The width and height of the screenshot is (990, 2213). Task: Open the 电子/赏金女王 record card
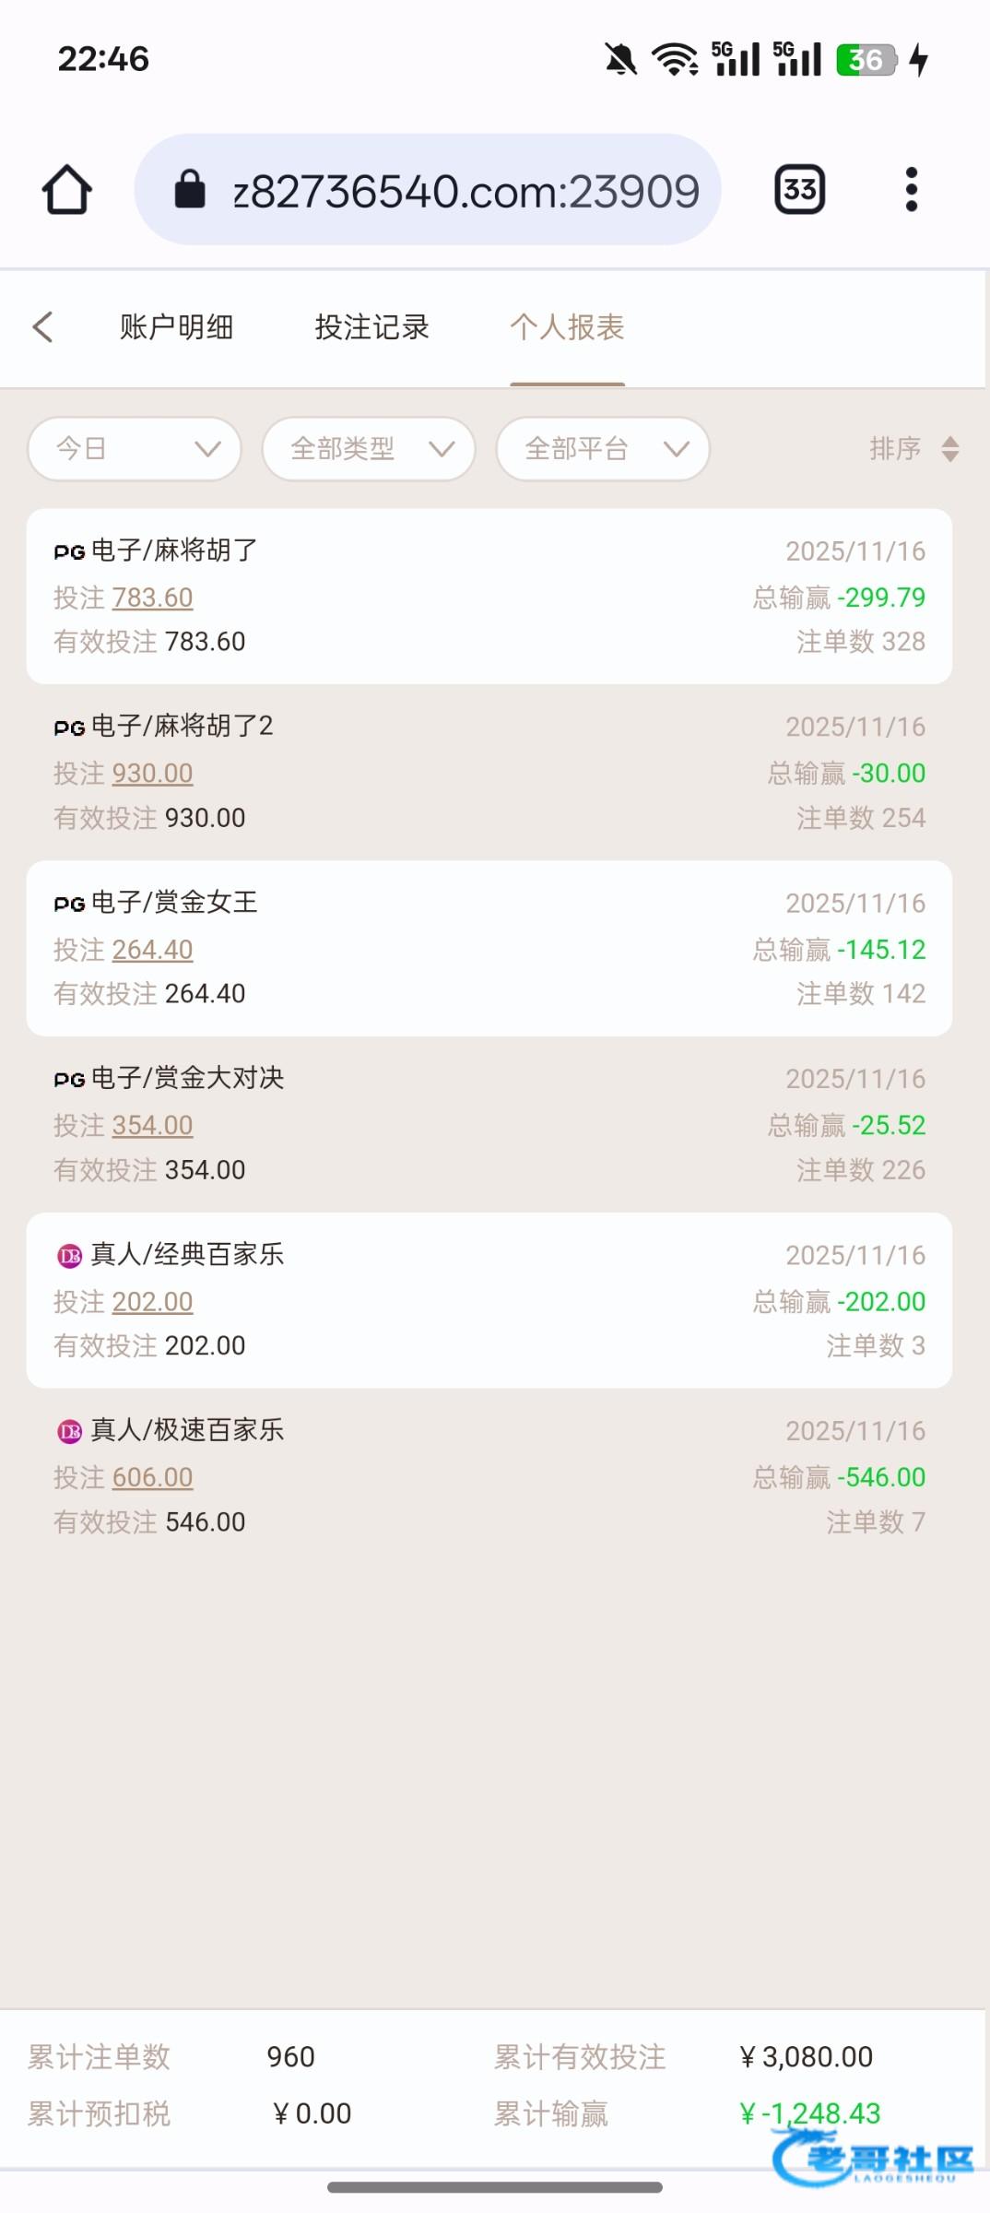(x=489, y=948)
